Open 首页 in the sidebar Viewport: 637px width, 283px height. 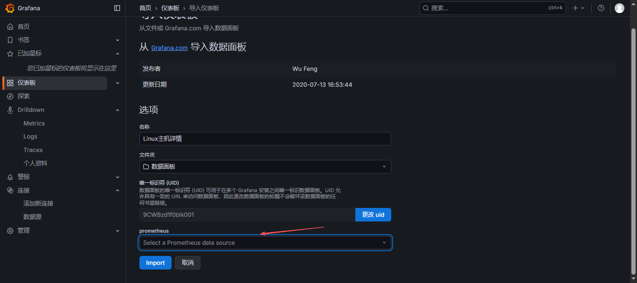click(x=24, y=27)
